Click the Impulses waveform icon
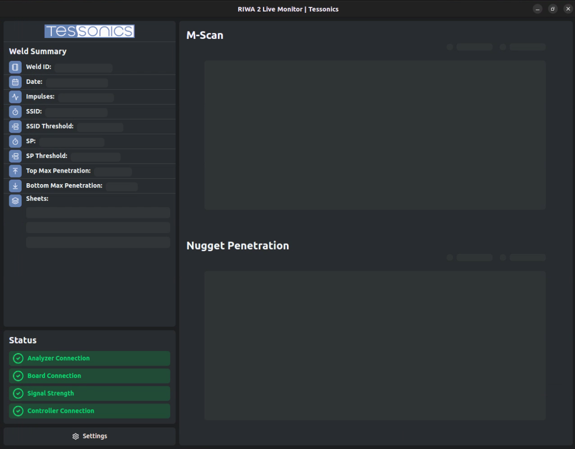Viewport: 575px width, 449px height. [15, 97]
